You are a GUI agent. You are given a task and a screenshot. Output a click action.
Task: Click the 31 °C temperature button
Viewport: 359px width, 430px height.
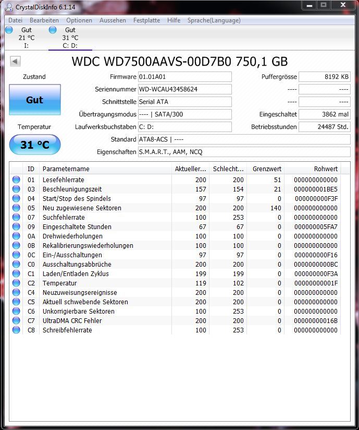pos(35,145)
